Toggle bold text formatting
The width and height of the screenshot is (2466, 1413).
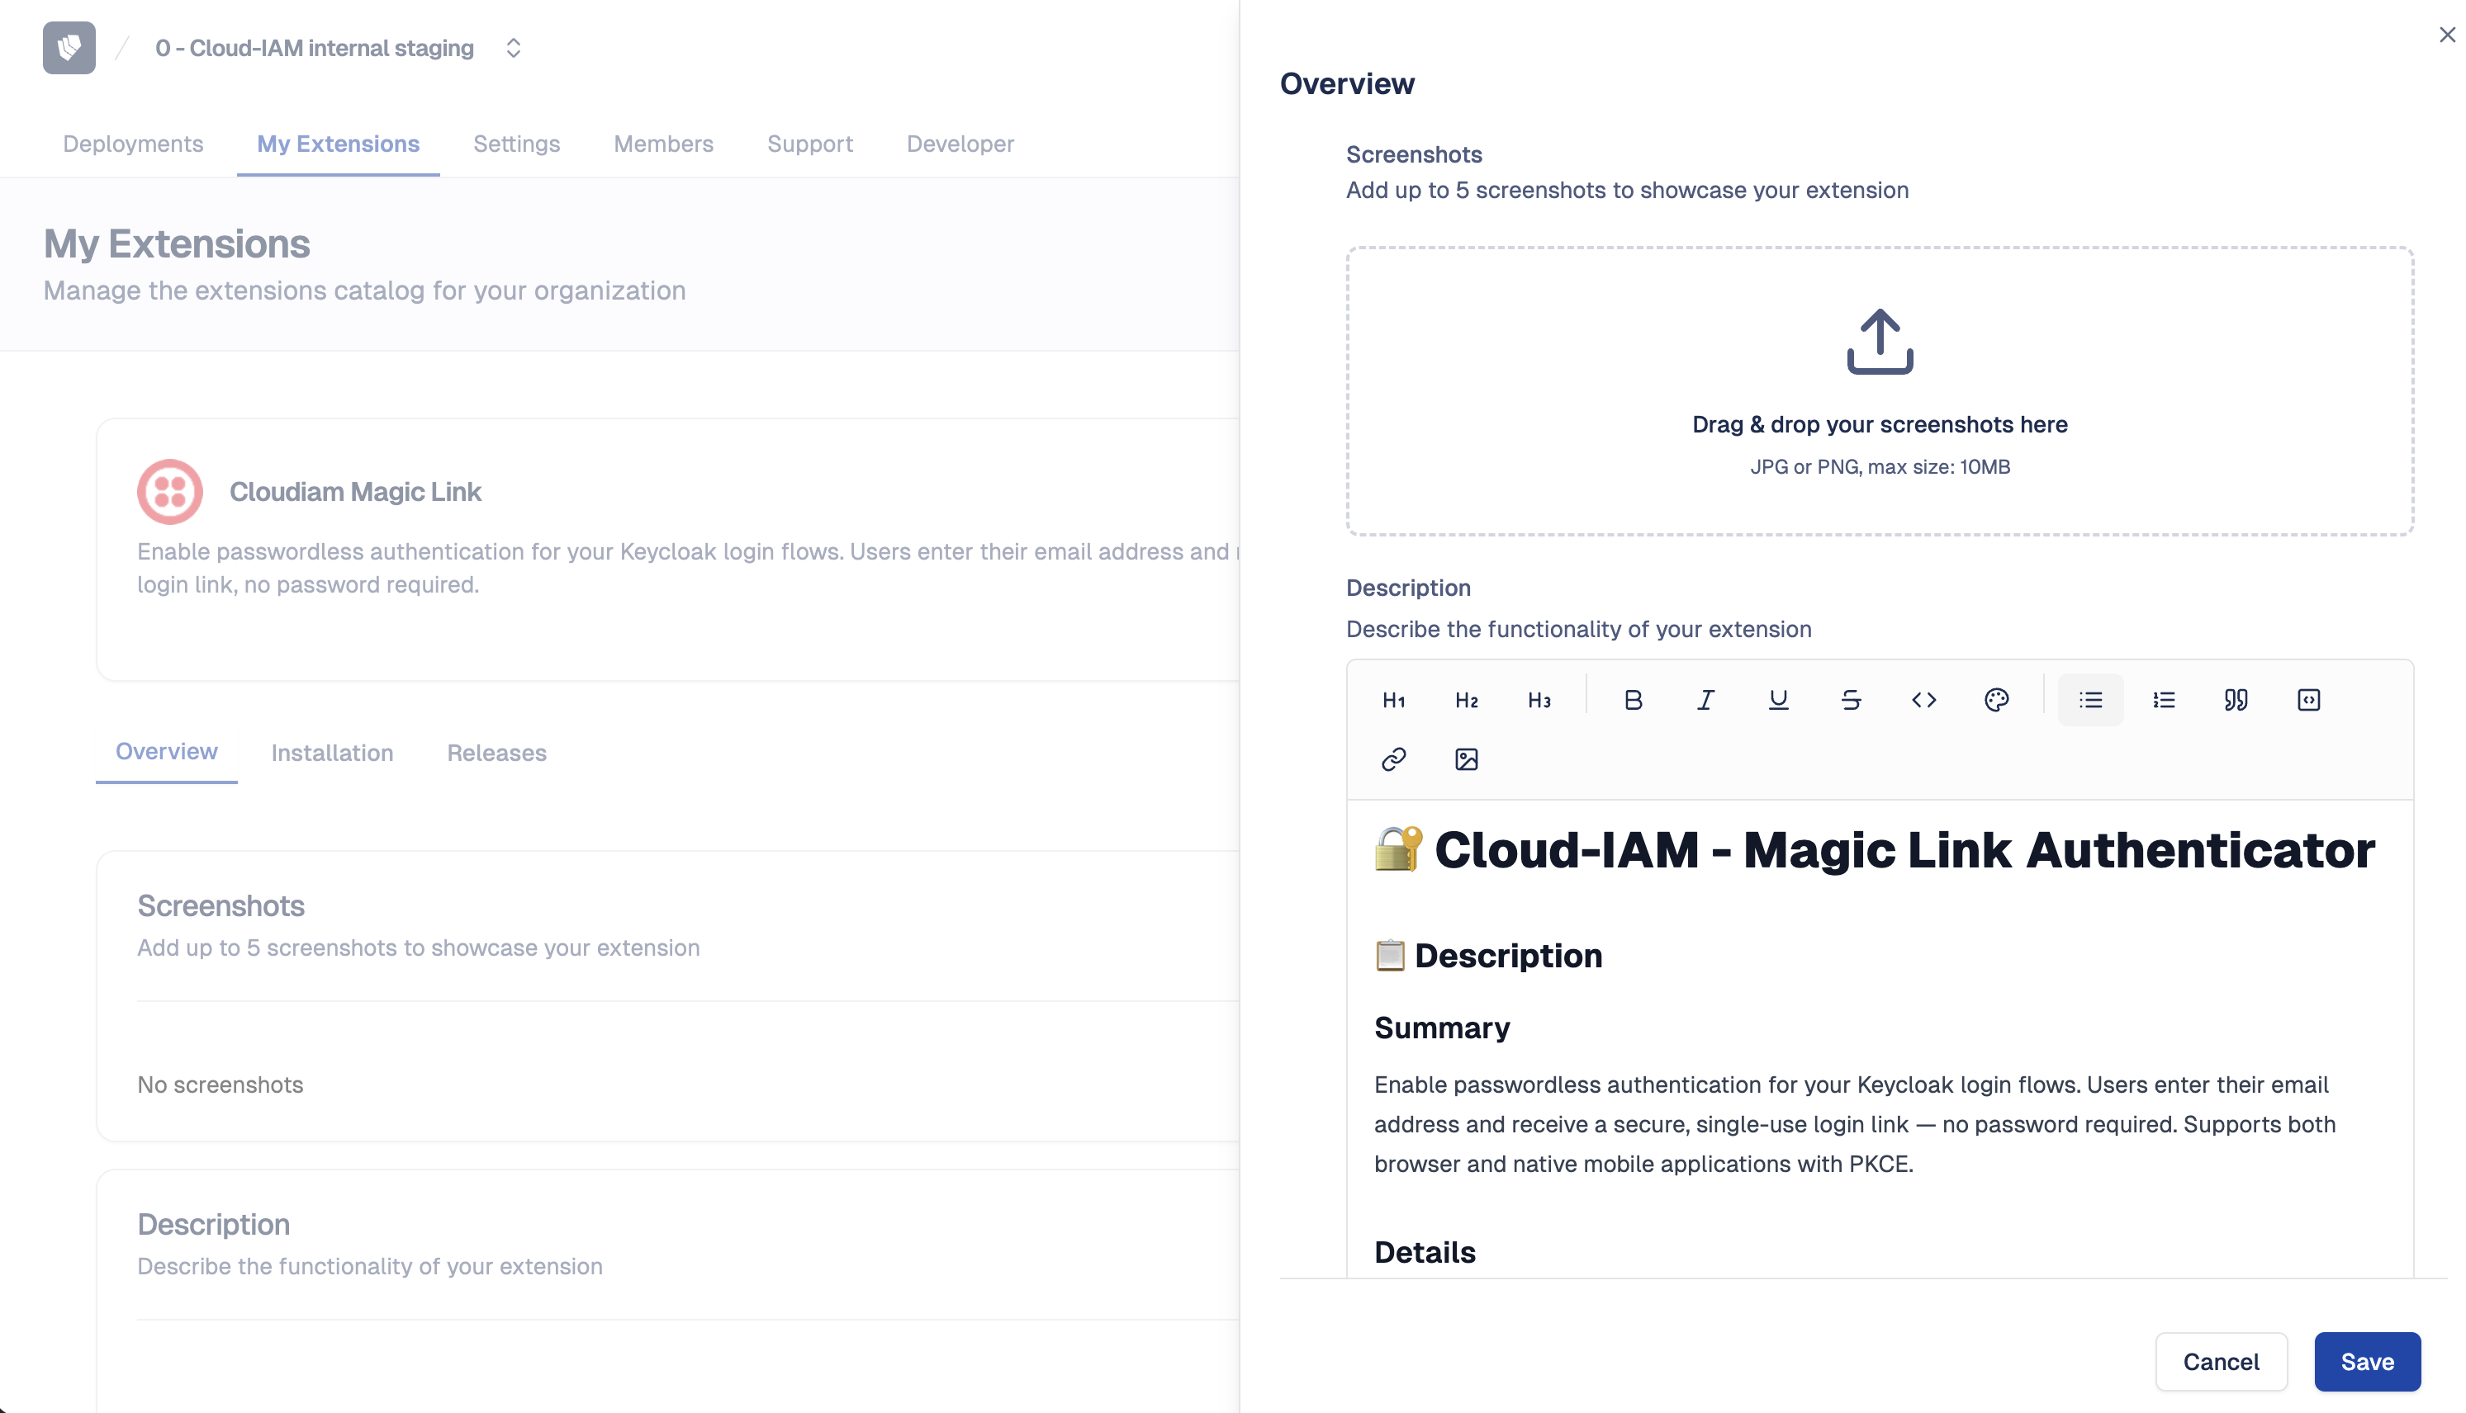point(1633,700)
